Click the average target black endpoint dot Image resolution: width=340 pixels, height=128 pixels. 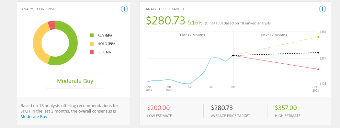[318, 52]
